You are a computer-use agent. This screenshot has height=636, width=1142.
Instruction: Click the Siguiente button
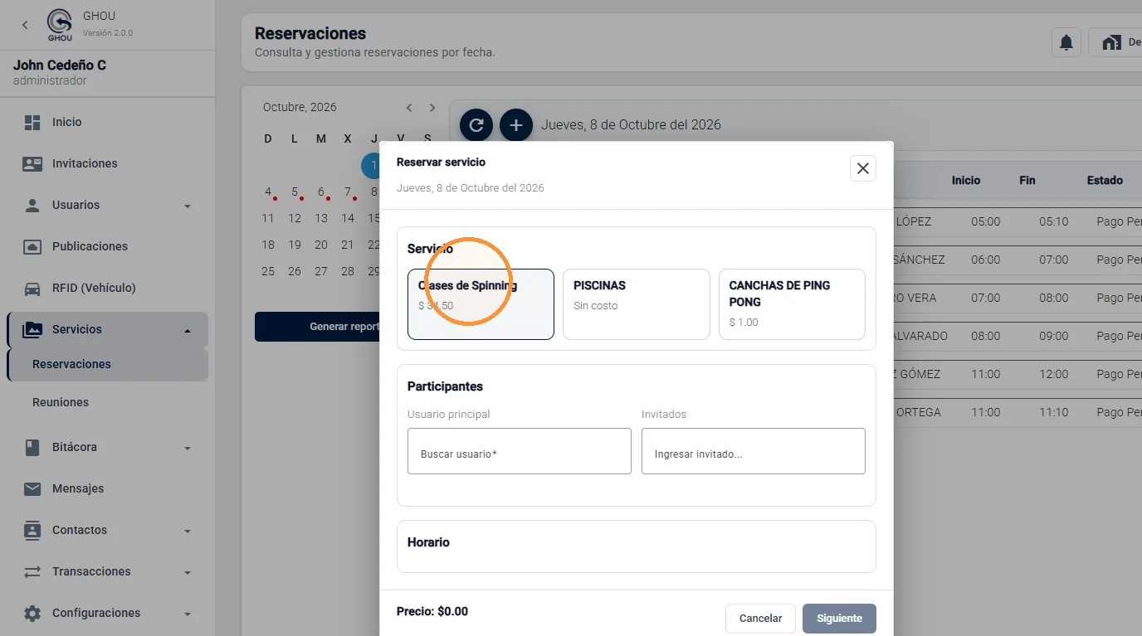839,619
